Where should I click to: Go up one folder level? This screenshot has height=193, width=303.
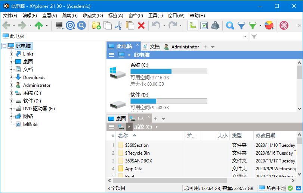pyautogui.click(x=39, y=25)
